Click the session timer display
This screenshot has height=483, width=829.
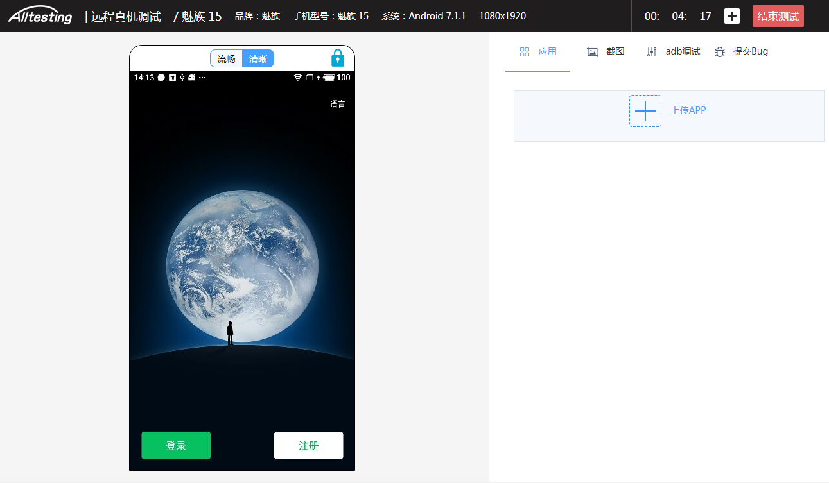point(678,16)
